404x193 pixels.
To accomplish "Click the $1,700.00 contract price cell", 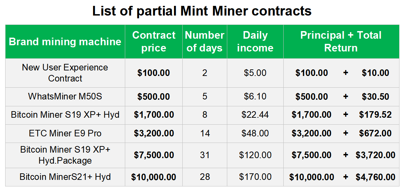I will pos(154,115).
